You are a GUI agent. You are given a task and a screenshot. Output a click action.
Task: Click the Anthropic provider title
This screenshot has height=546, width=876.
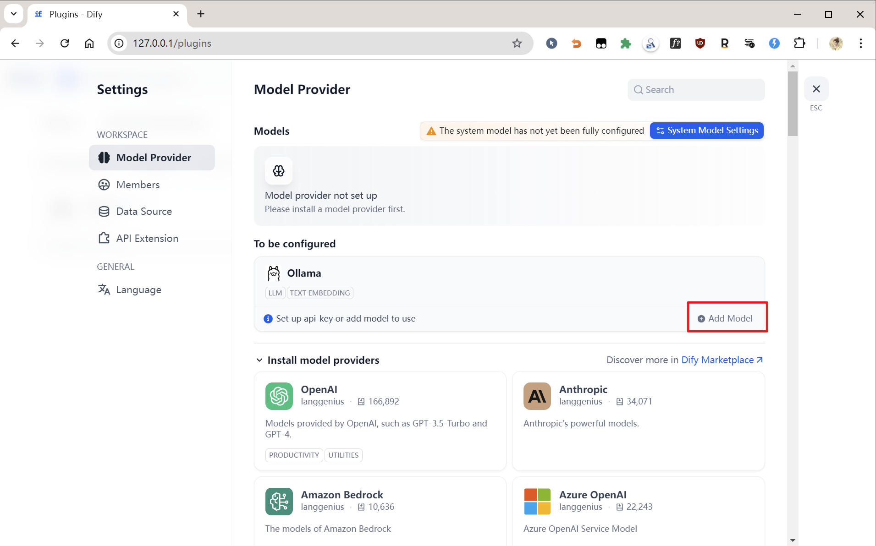[583, 389]
